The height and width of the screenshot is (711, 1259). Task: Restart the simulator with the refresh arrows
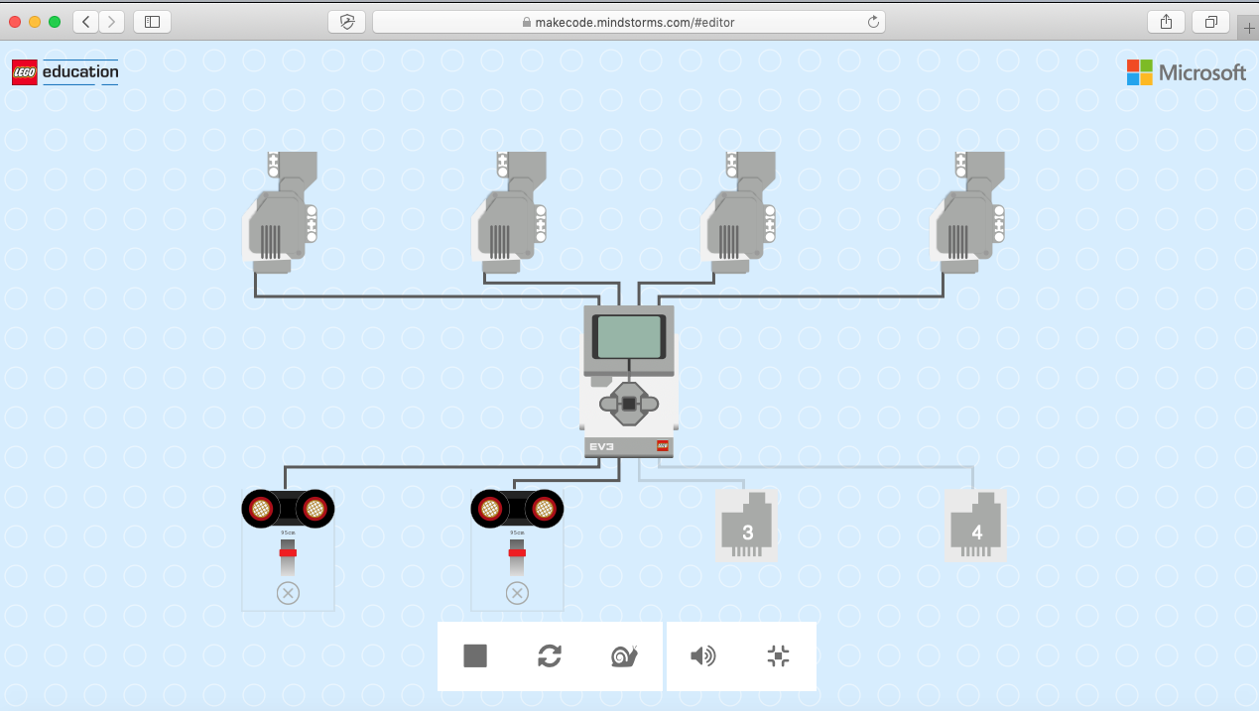pos(550,655)
